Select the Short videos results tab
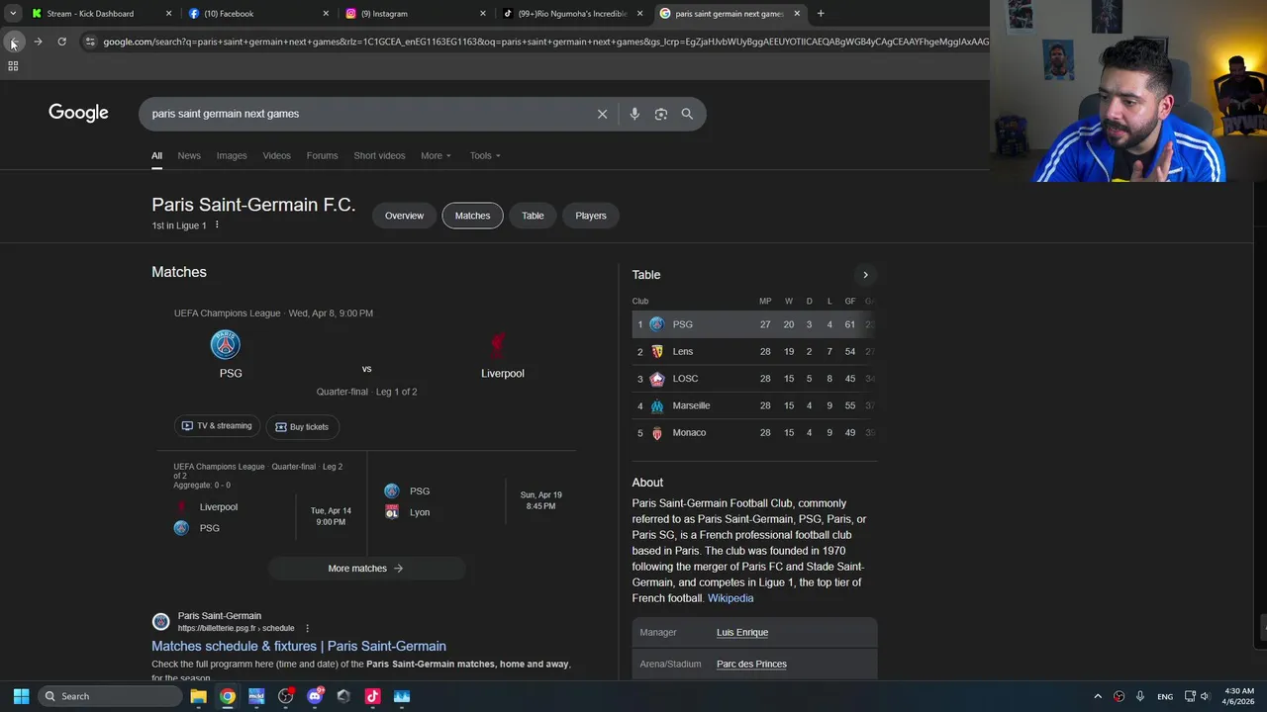This screenshot has width=1267, height=712. coord(379,155)
